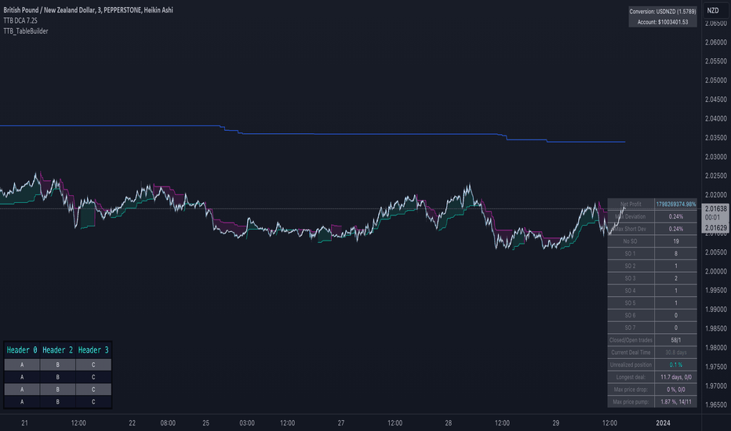731x431 pixels.
Task: Click the SO 3 value 2
Action: pos(675,278)
